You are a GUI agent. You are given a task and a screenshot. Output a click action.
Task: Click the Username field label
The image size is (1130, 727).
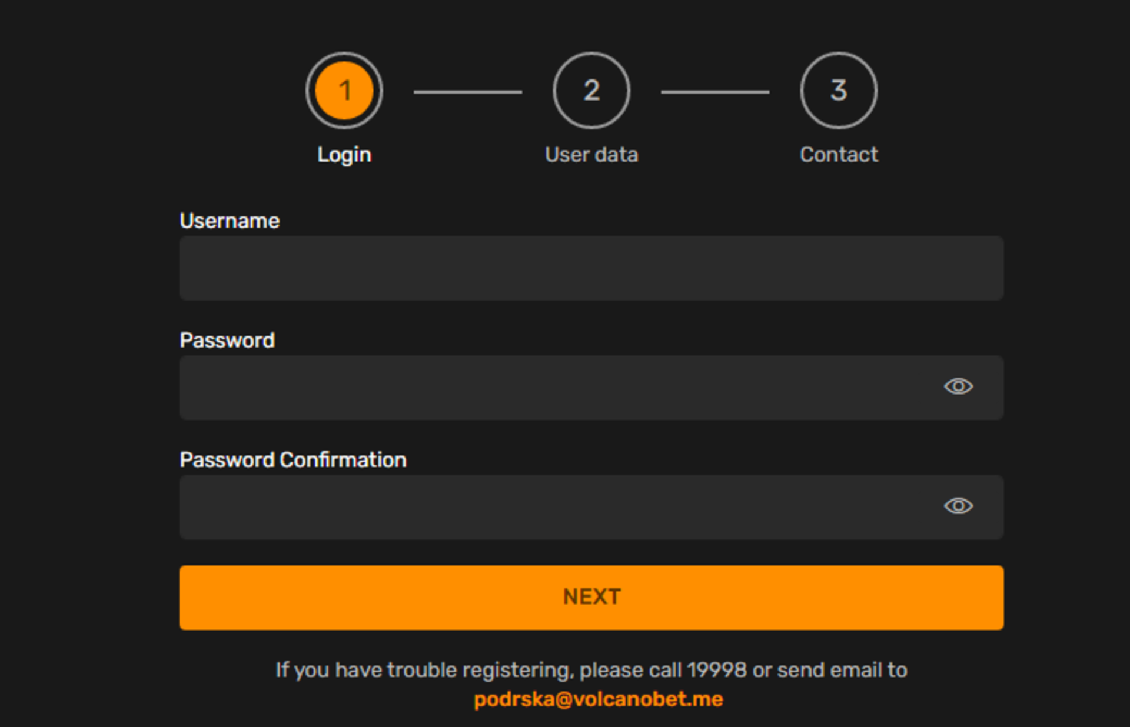click(x=230, y=221)
